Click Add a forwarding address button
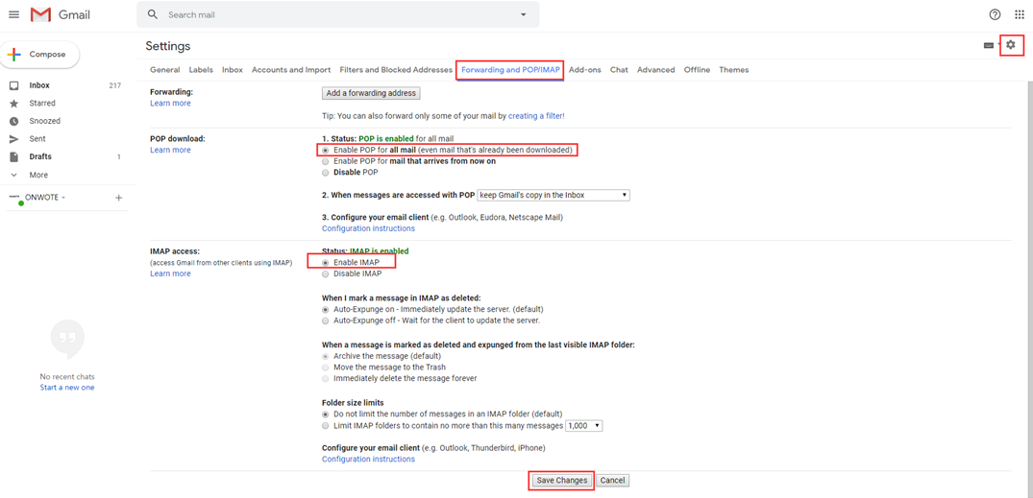1033x498 pixels. coord(371,93)
